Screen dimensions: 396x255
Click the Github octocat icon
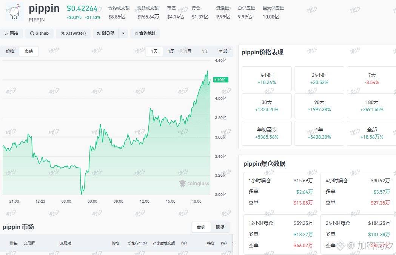tap(32, 33)
